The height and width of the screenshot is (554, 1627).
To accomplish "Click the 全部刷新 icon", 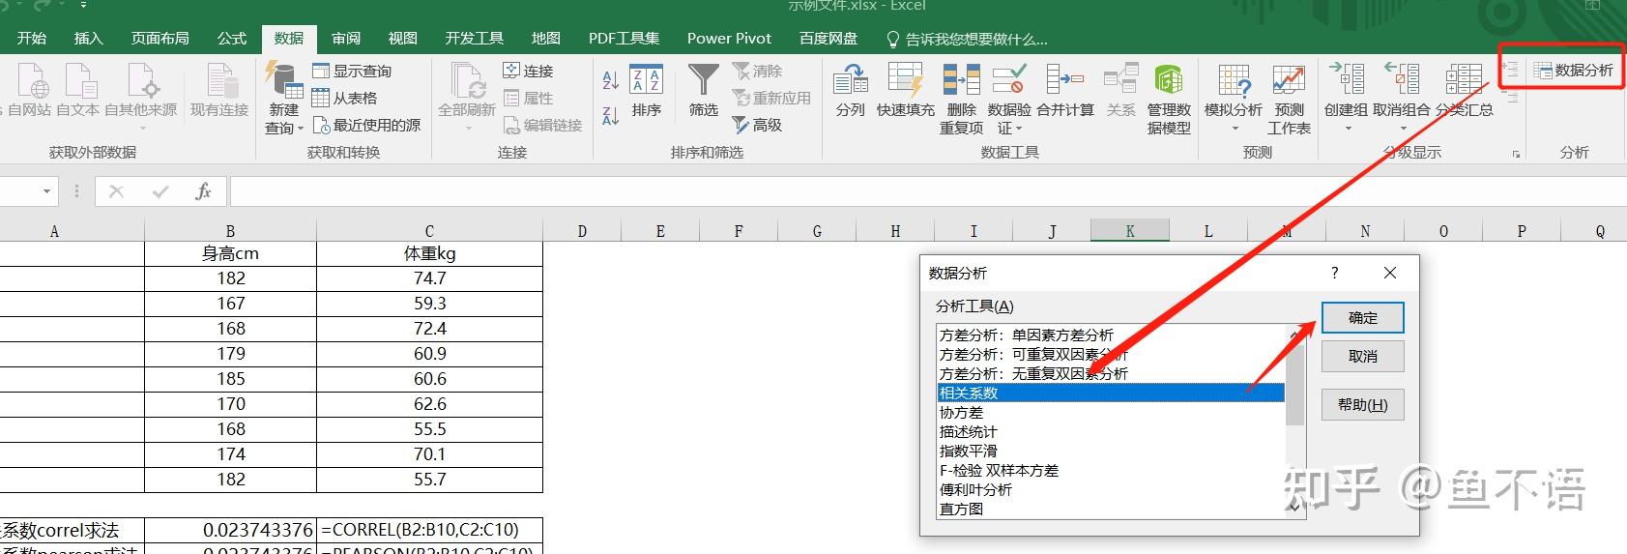I will click(x=467, y=98).
